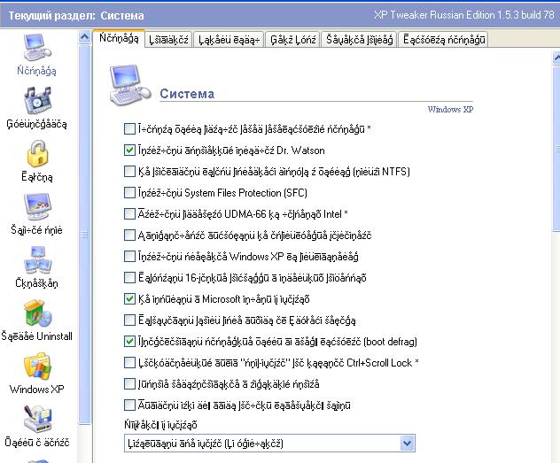The image size is (560, 463).
Task: Click the sidebar vertical scrollbar thumb
Action: pyautogui.click(x=85, y=235)
